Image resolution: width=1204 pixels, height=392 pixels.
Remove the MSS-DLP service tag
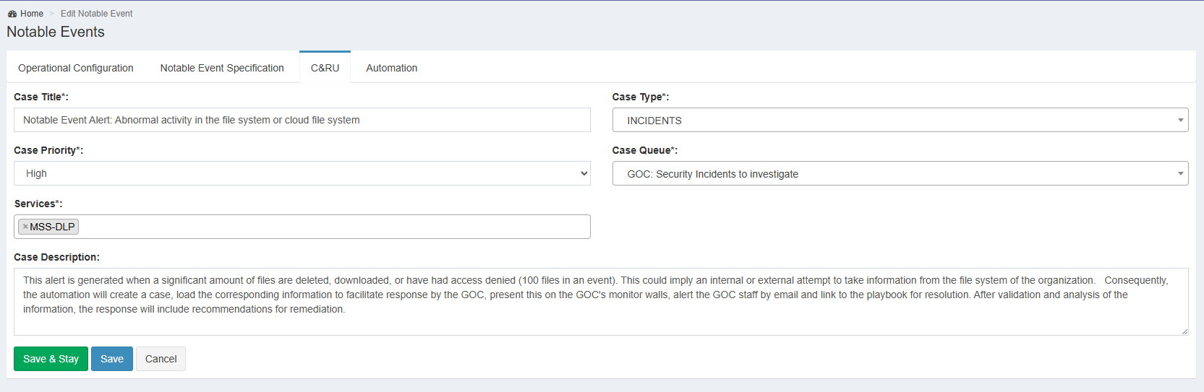click(25, 227)
